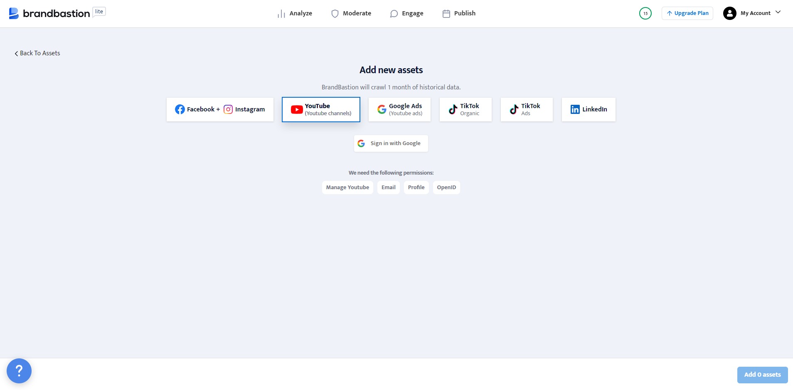This screenshot has height=390, width=793.
Task: Select the TikTok Organic asset option
Action: (465, 109)
